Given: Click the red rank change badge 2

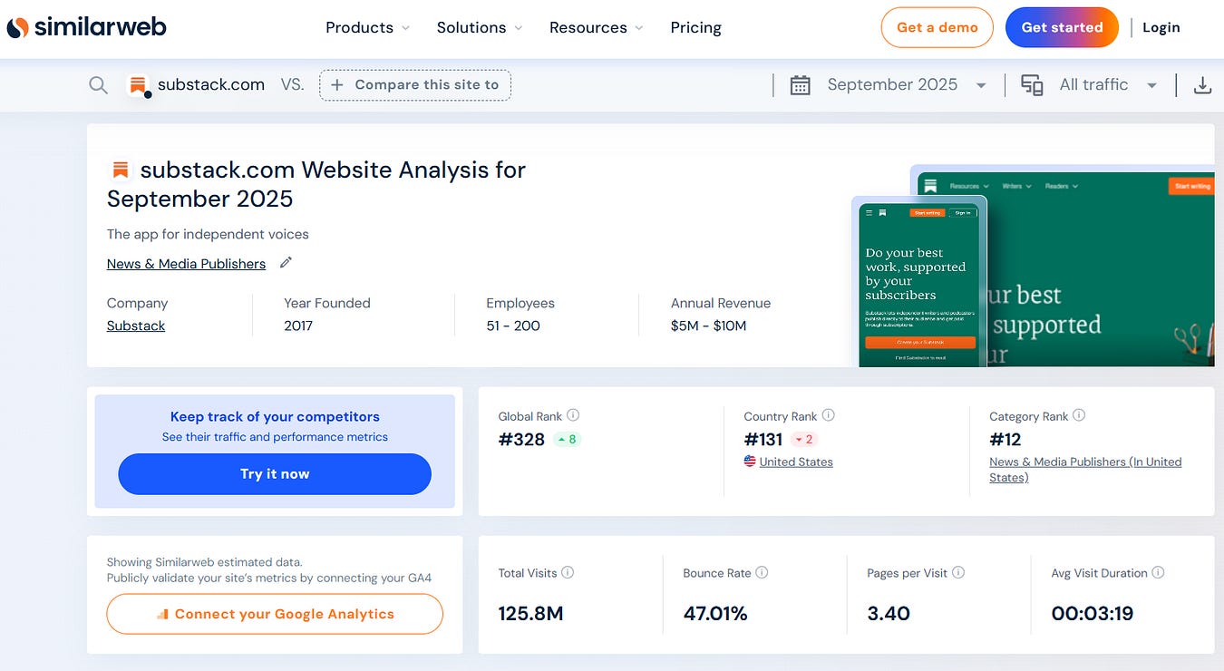Looking at the screenshot, I should pos(804,440).
